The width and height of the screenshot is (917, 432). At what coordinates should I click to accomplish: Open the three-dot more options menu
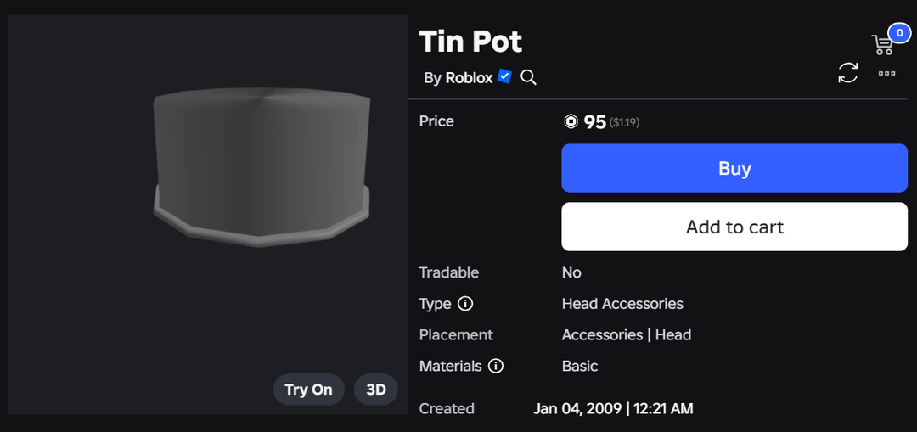pyautogui.click(x=887, y=73)
